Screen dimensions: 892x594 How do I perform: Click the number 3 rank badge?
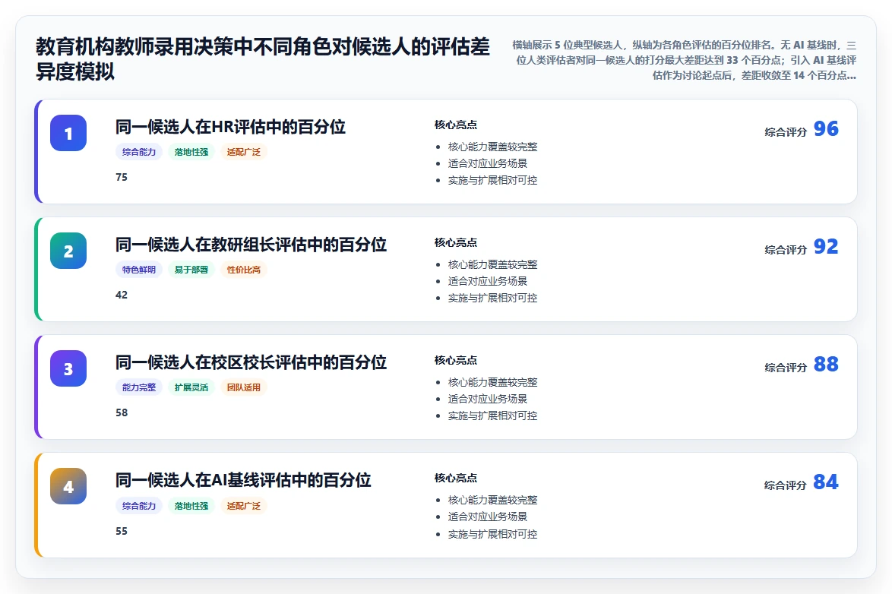68,368
